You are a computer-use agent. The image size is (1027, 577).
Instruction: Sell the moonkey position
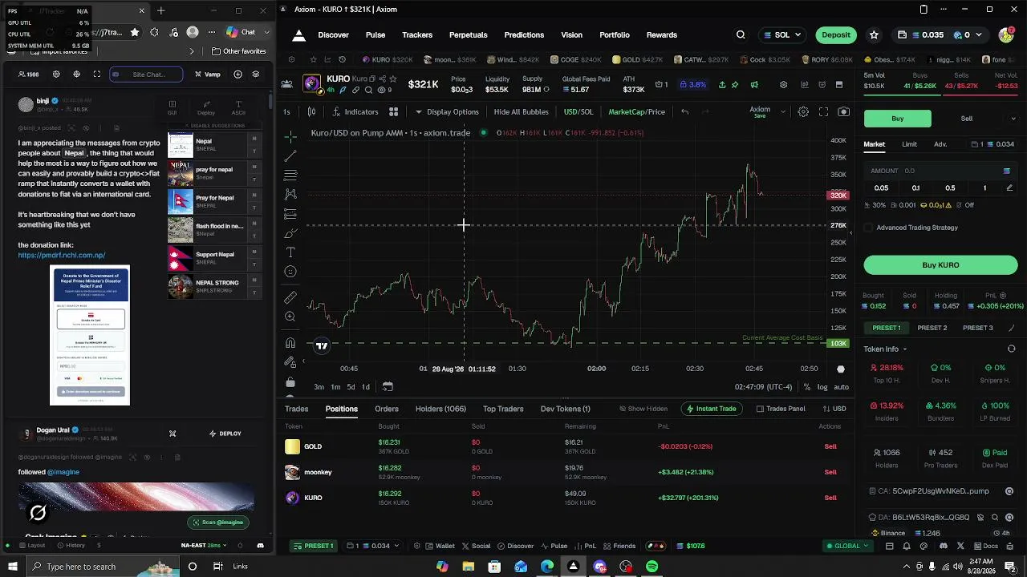(830, 472)
